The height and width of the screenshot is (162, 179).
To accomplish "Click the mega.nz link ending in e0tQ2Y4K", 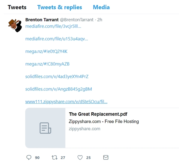I will (x=46, y=52).
